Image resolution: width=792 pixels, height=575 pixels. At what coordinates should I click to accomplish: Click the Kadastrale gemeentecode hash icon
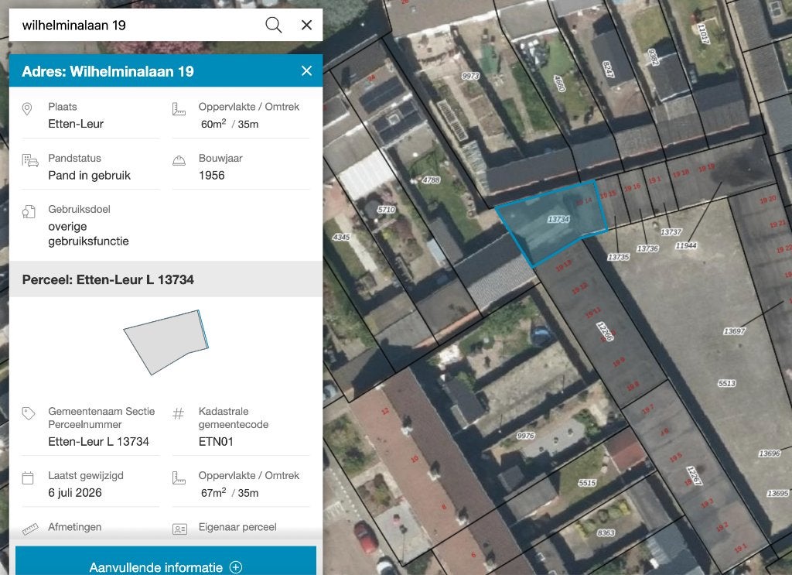pyautogui.click(x=179, y=414)
